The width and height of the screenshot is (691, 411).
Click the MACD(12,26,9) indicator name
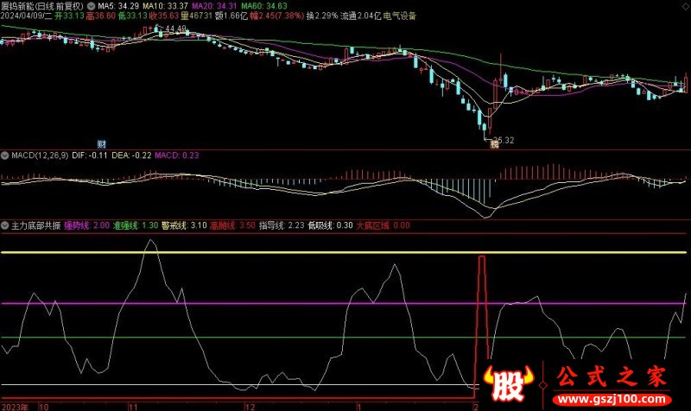pos(40,155)
